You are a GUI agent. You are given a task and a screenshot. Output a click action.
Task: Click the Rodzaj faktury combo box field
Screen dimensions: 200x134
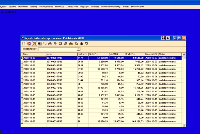click(x=59, y=49)
